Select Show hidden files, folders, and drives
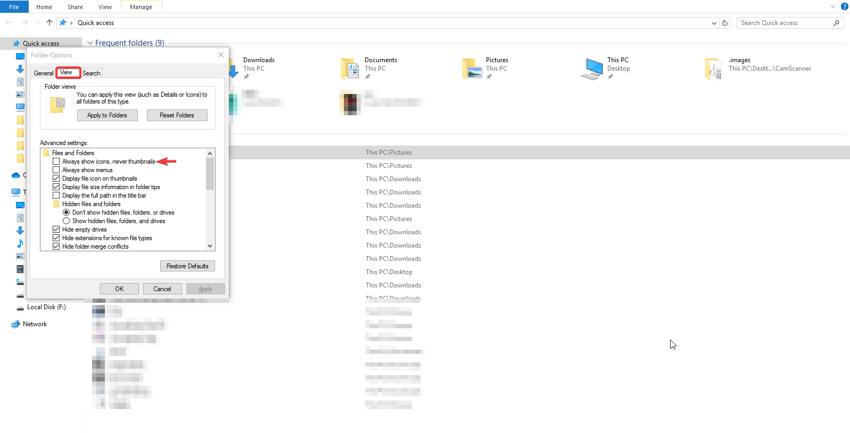This screenshot has height=433, width=850. [67, 221]
